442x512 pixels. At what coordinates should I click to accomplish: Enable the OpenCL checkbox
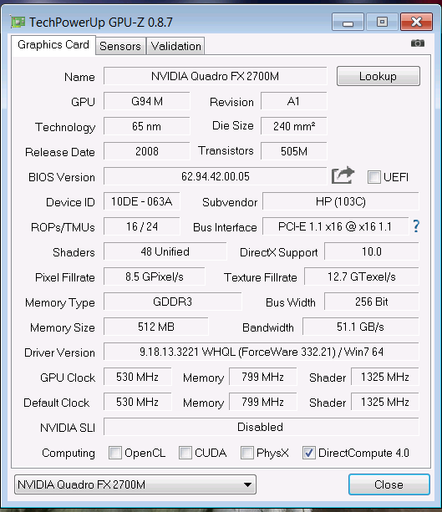pyautogui.click(x=115, y=453)
